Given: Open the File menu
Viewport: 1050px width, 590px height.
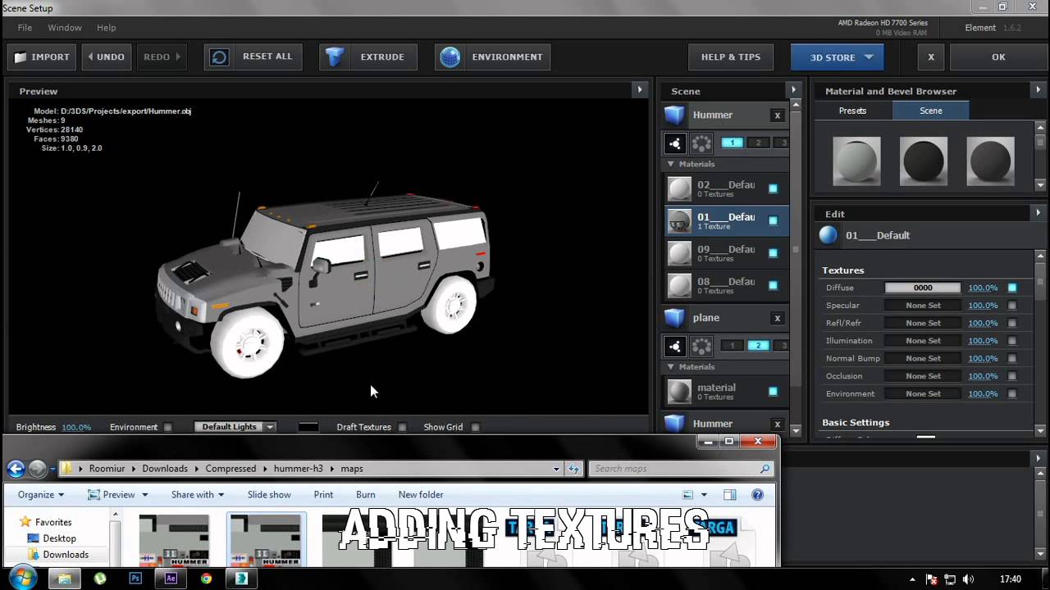Looking at the screenshot, I should (25, 28).
